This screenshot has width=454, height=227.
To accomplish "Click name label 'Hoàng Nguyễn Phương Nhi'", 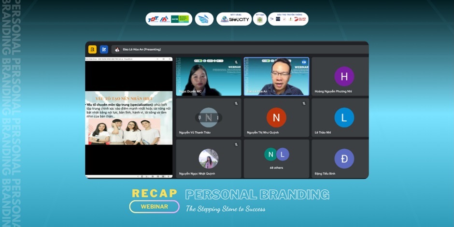I will [x=333, y=91].
